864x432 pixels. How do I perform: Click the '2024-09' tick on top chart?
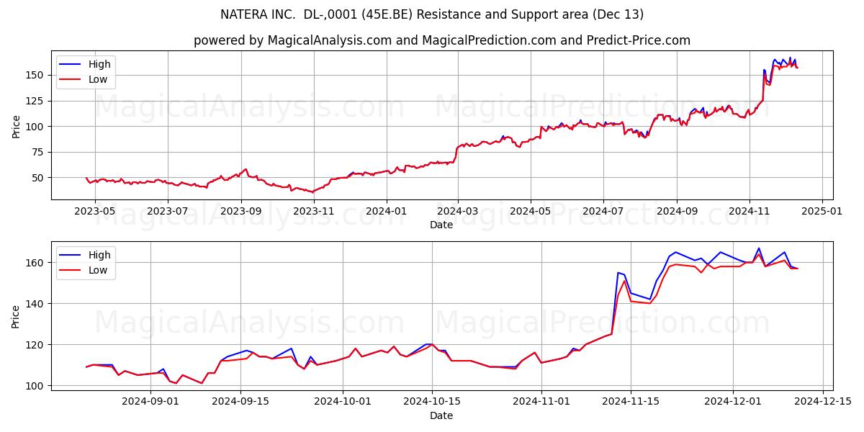[677, 211]
